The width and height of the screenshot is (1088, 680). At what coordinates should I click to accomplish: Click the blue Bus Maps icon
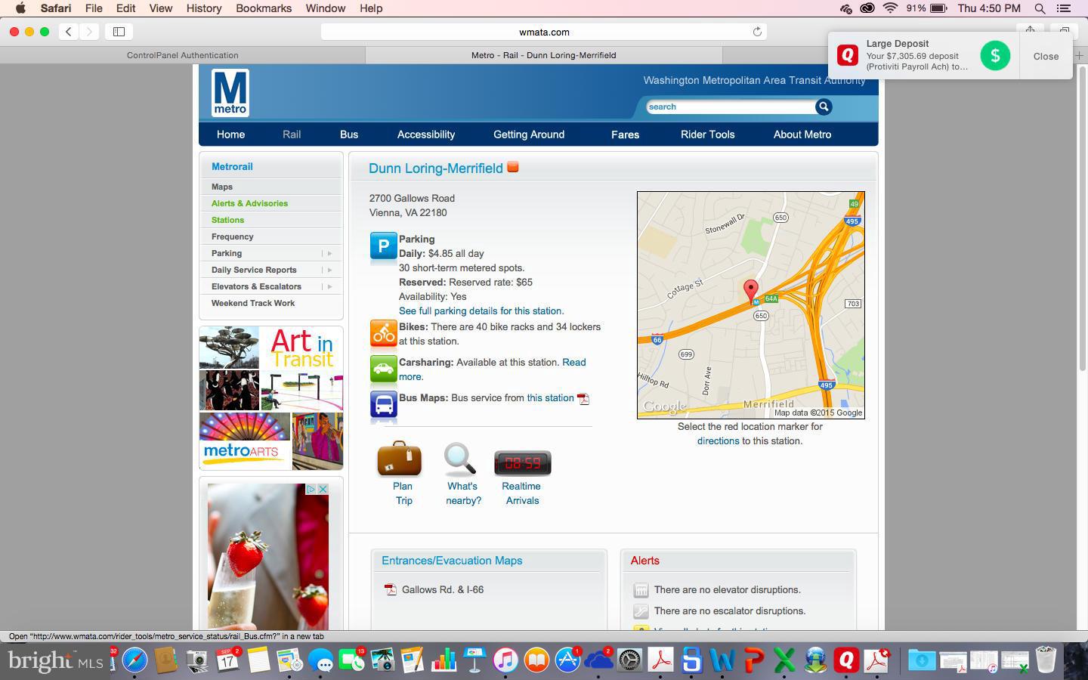(x=383, y=404)
